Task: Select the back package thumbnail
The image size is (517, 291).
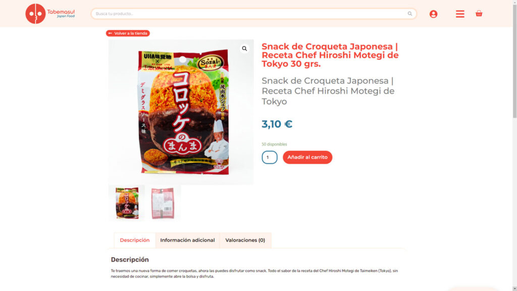Action: click(x=163, y=203)
